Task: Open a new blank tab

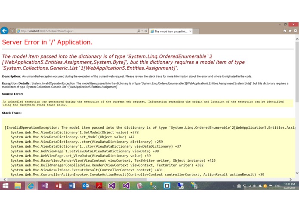Action: click(196, 31)
